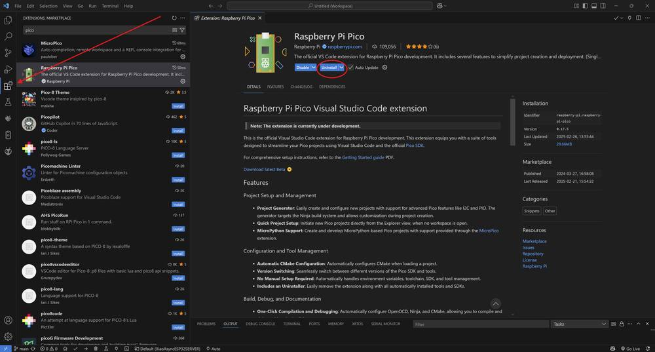Install the Picopilot extension
Image resolution: width=655 pixels, height=352 pixels.
178,131
